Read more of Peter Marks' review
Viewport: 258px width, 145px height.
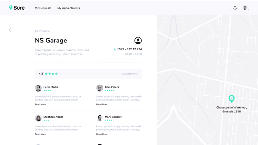point(40,104)
